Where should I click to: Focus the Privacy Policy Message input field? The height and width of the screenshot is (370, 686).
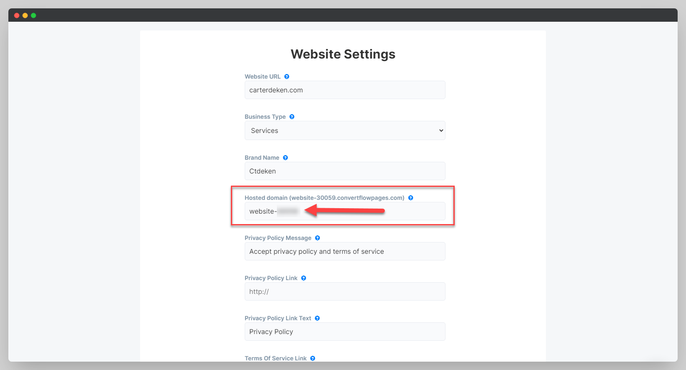click(345, 251)
